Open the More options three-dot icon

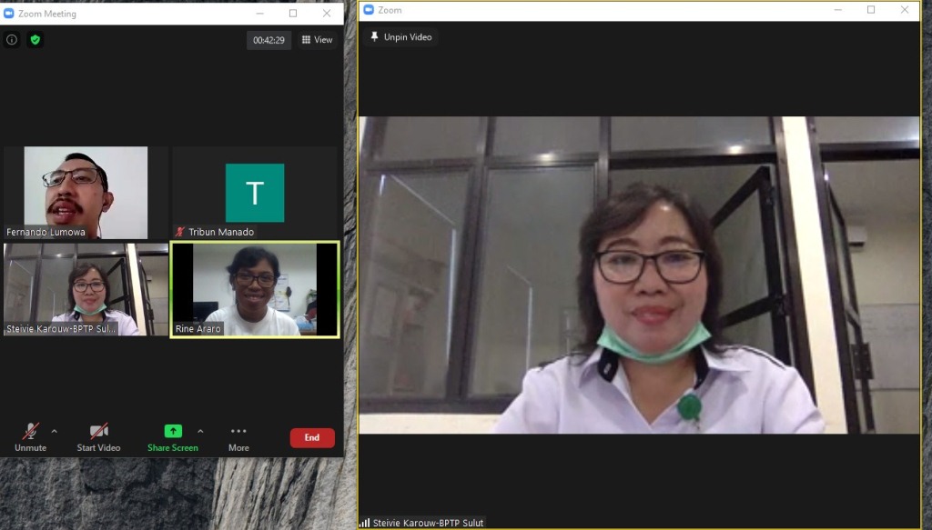pyautogui.click(x=238, y=432)
